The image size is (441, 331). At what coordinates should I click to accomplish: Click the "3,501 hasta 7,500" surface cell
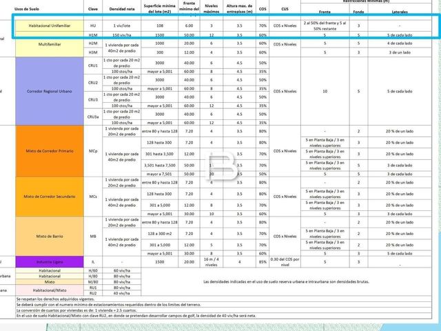[x=159, y=165]
